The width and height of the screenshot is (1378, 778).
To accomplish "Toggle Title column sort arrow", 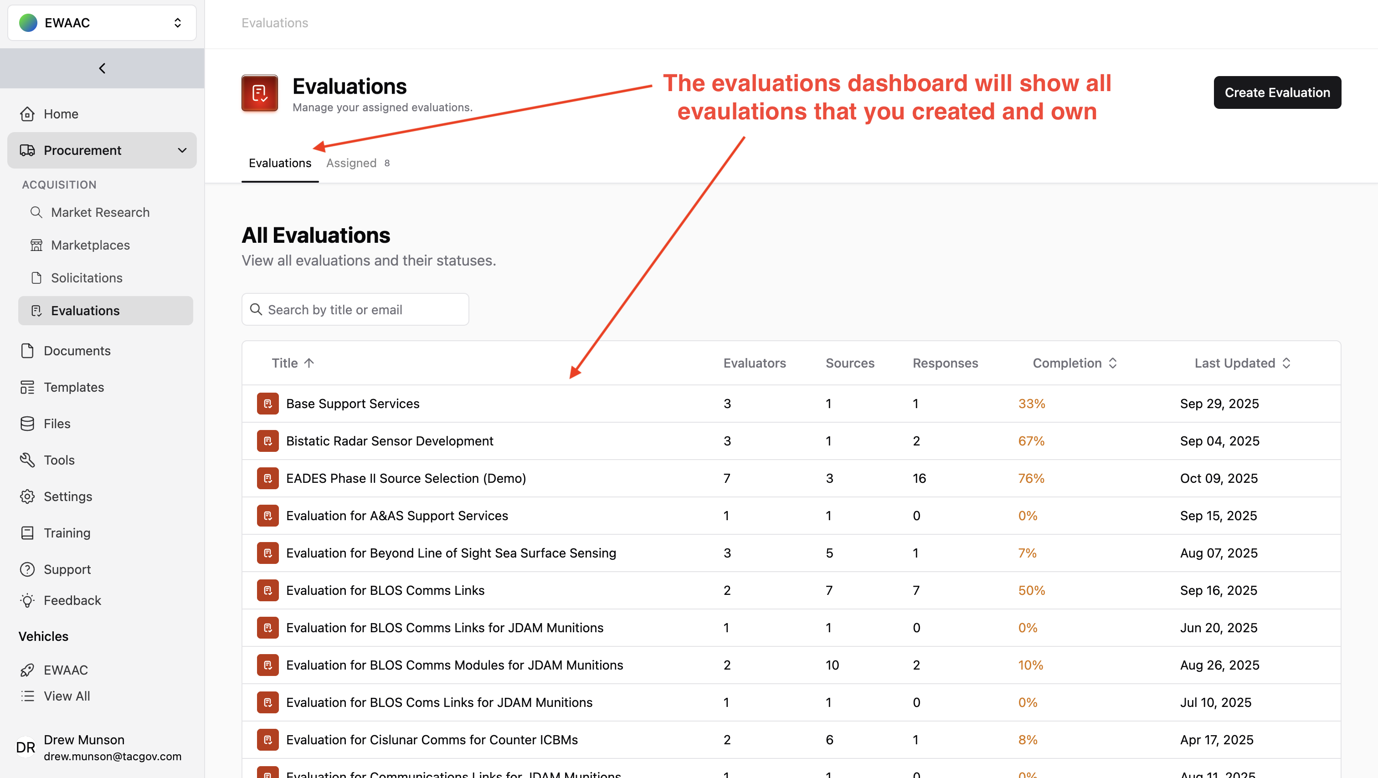I will point(309,363).
